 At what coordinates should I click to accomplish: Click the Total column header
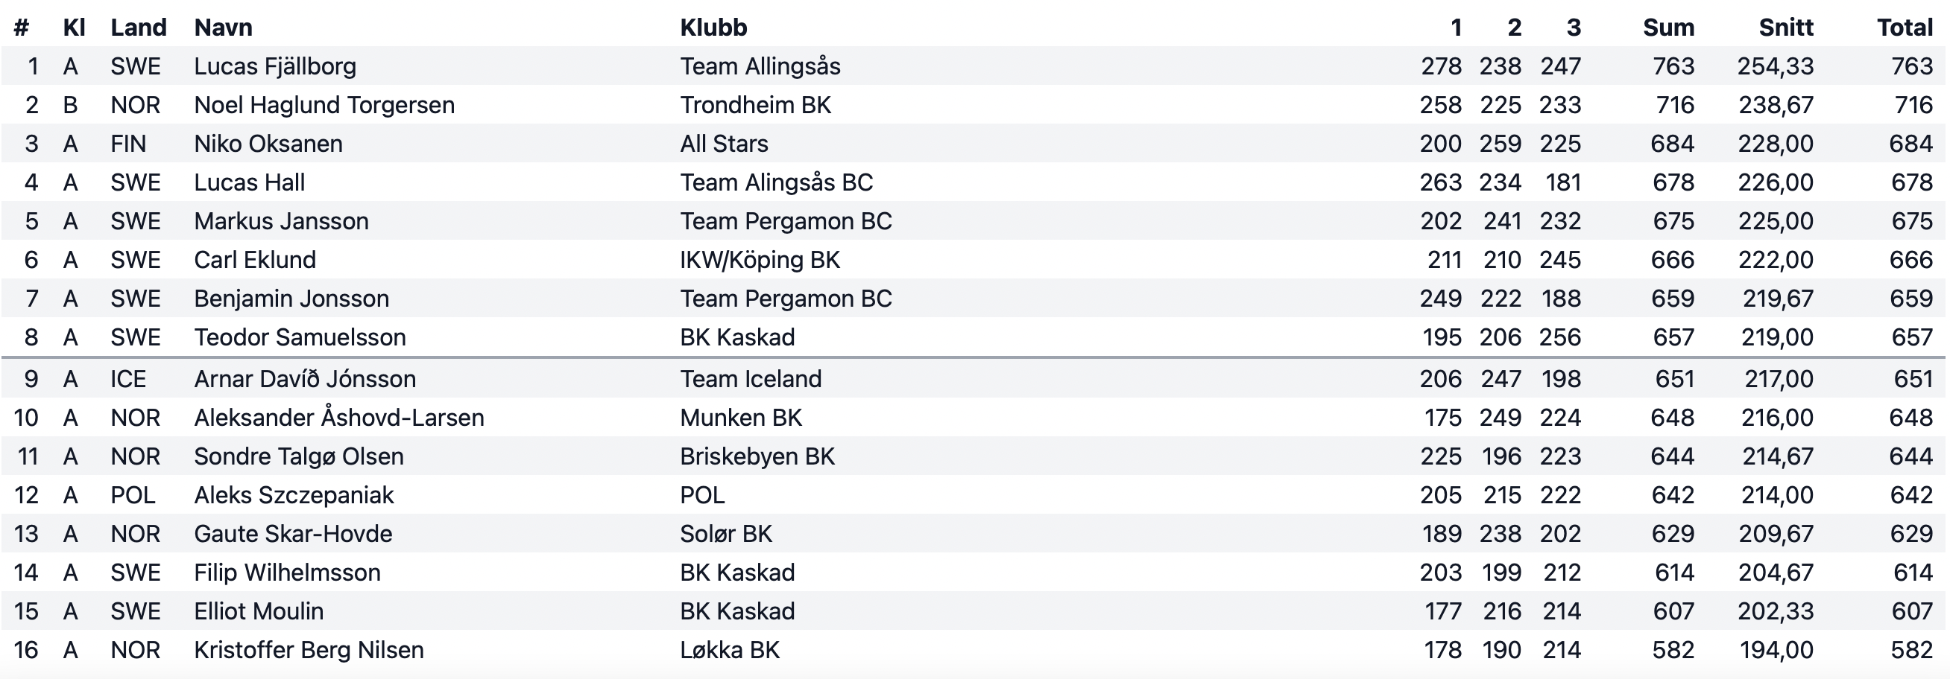[x=1905, y=28]
